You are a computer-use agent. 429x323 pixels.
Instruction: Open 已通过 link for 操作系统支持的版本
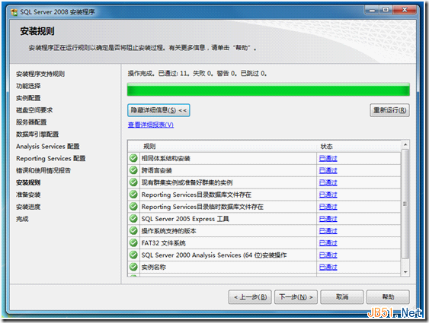328,231
